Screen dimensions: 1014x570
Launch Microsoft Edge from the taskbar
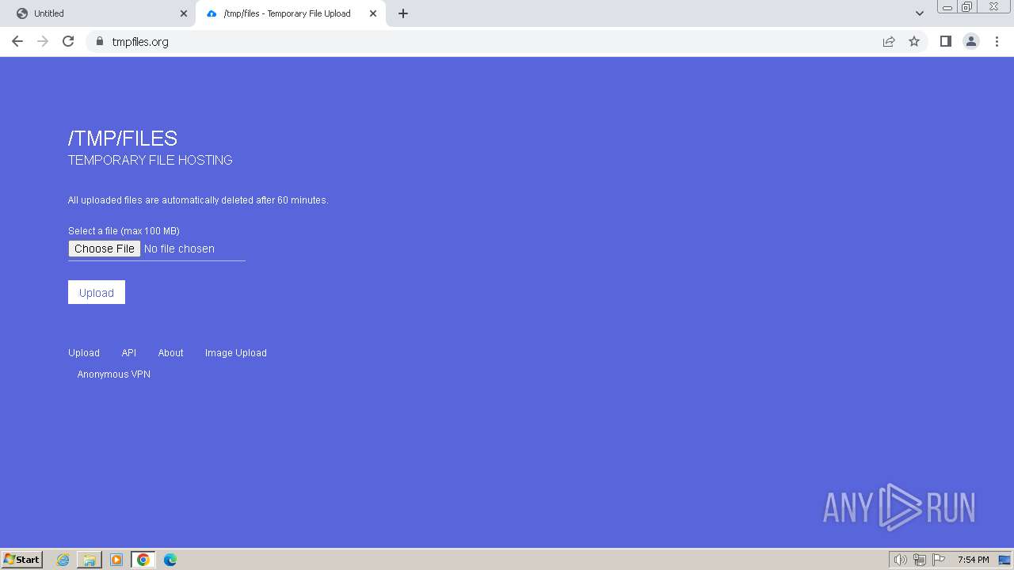170,560
